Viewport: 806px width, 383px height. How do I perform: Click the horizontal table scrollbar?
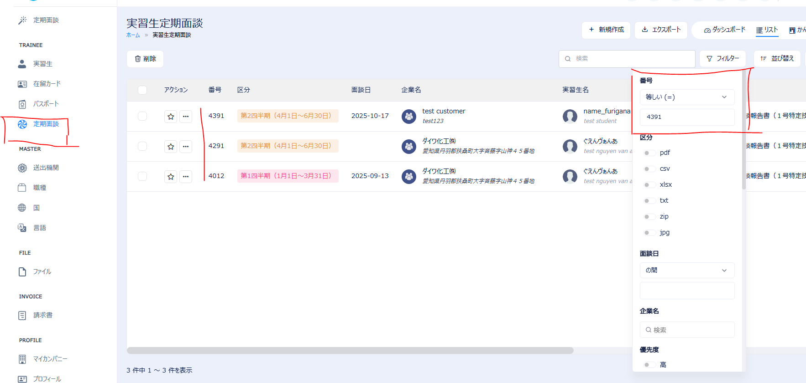[350, 351]
